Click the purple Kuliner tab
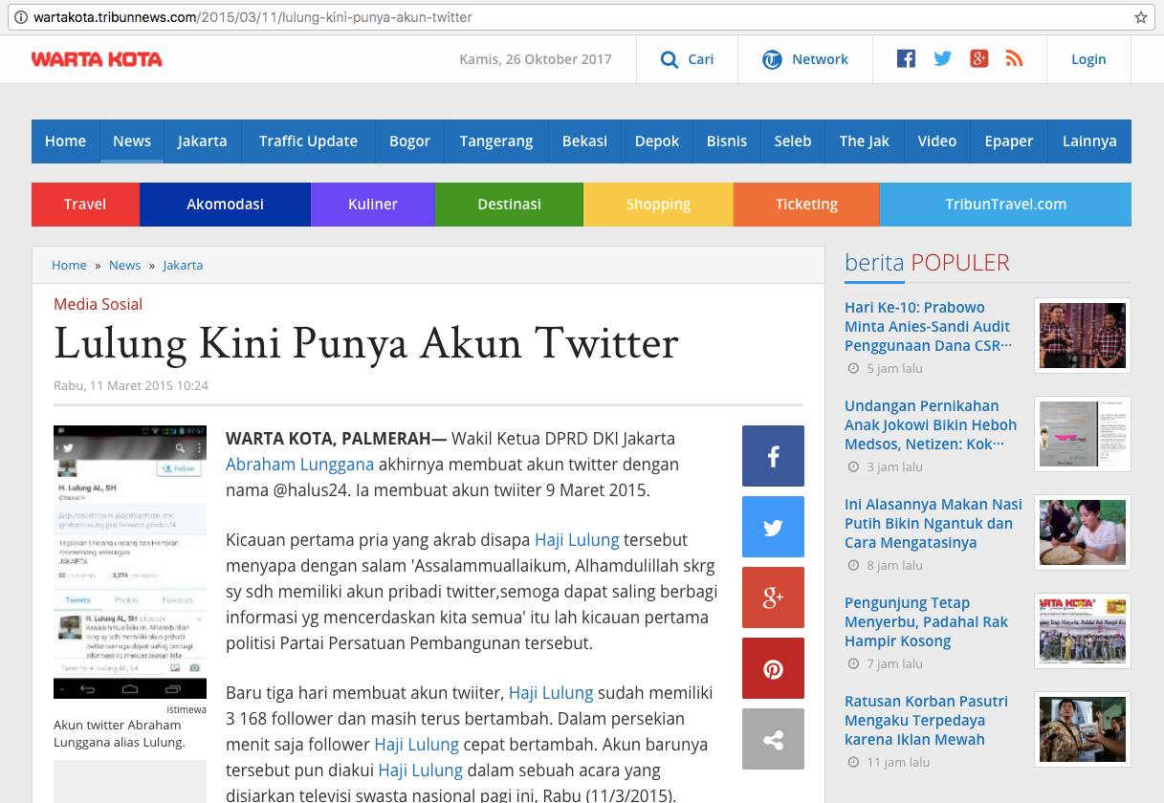 (373, 205)
